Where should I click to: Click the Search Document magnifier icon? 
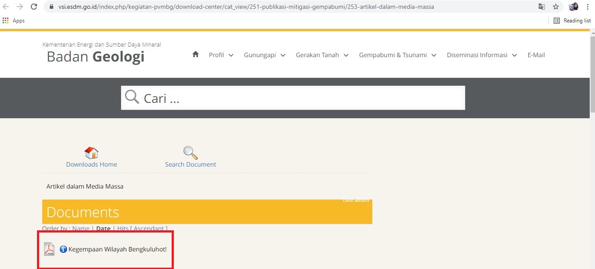190,153
